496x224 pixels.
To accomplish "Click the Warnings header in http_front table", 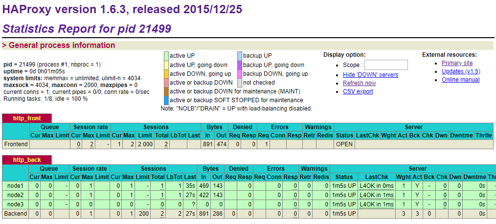I will click(318, 127).
